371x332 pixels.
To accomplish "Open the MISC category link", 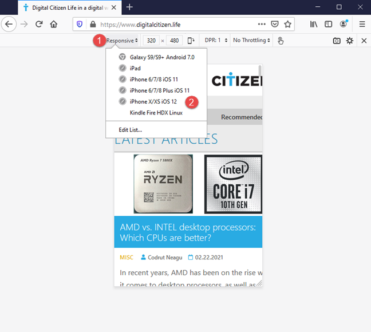I will (127, 258).
